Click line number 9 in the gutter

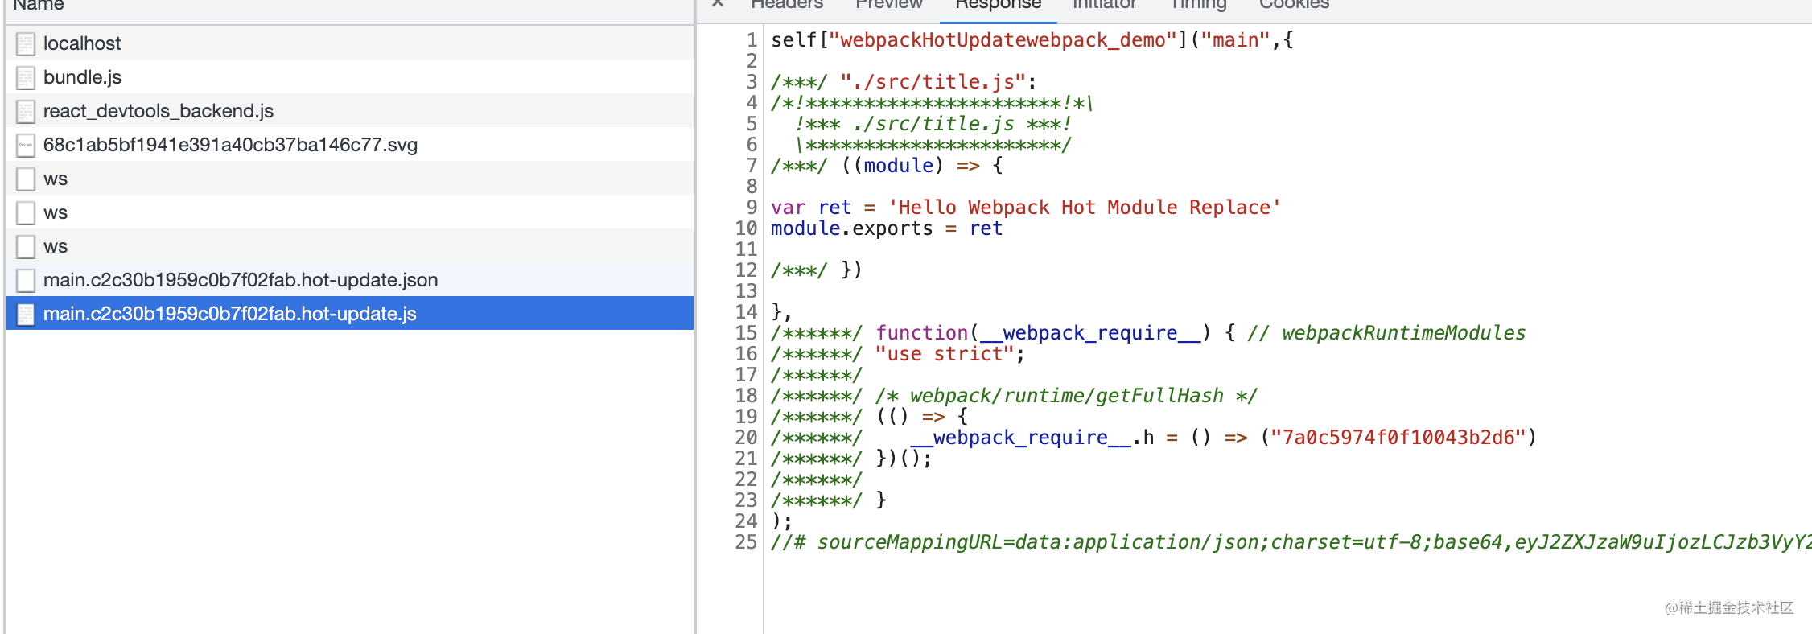tap(752, 208)
